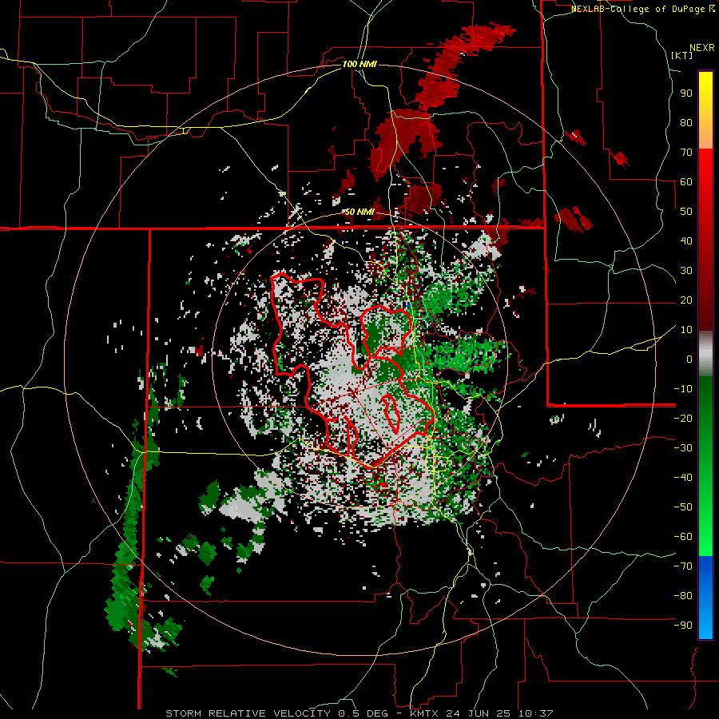Click the "0.5 DEG" elevation angle text

coord(363,713)
